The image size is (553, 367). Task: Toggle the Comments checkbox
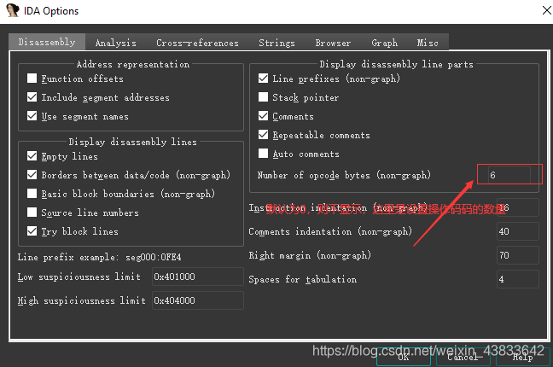click(x=263, y=116)
